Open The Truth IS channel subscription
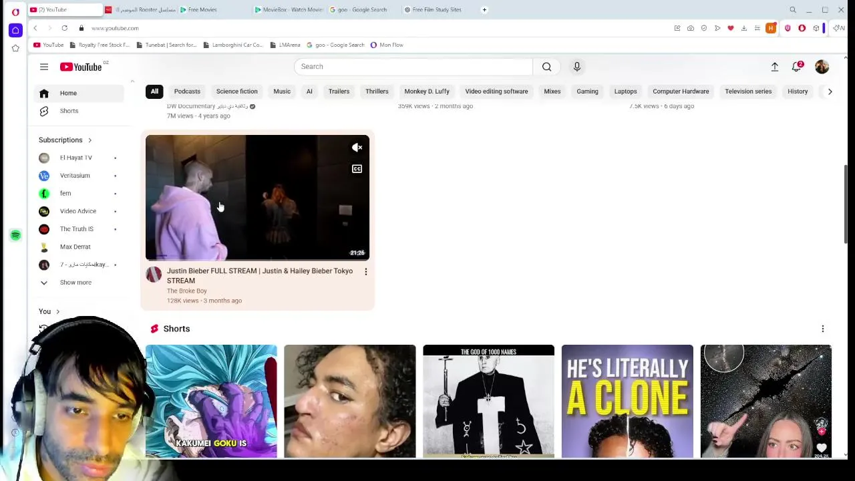The image size is (855, 481). [77, 229]
